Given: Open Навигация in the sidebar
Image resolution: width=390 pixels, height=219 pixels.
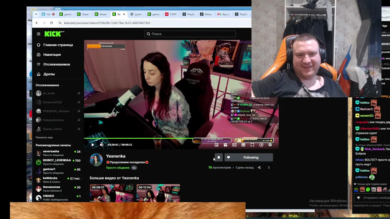Looking at the screenshot, I should (52, 54).
